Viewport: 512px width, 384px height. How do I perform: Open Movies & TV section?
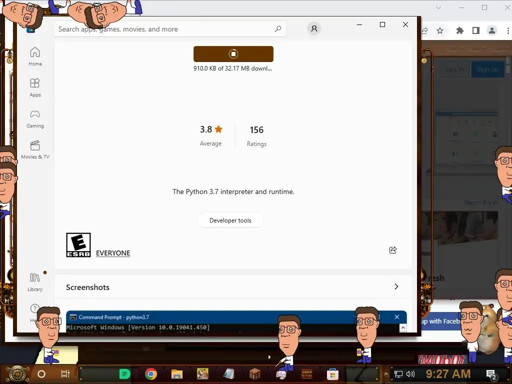coord(35,150)
